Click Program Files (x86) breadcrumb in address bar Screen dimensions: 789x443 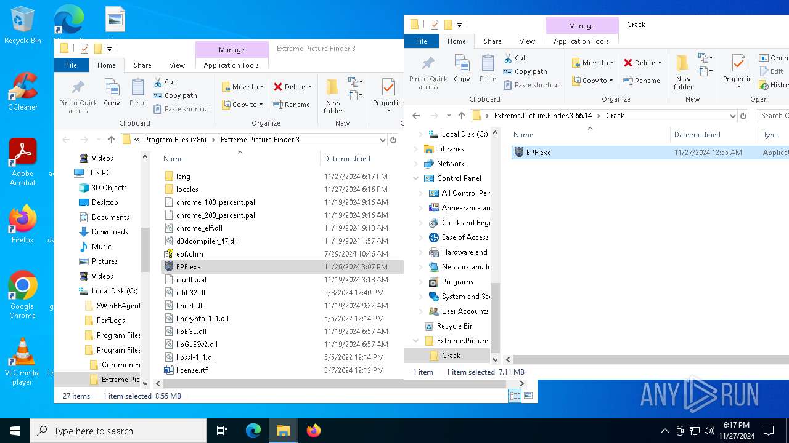coord(175,140)
